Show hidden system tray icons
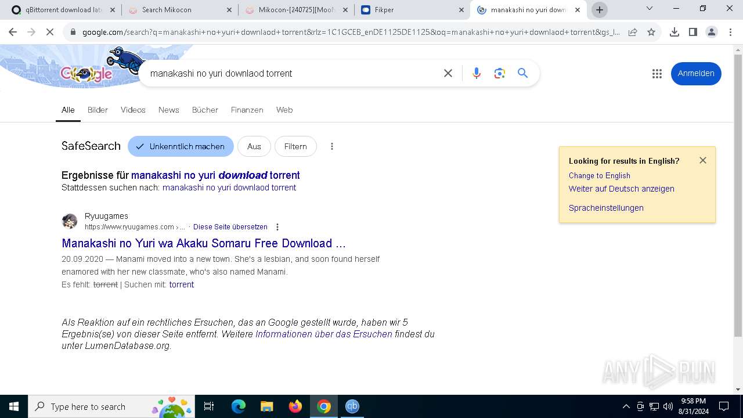 [x=626, y=406]
